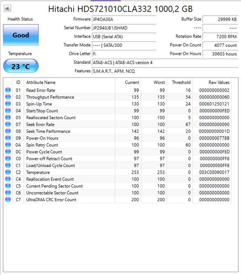The image size is (241, 275).
Task: Click status icon for UltraDMA CRC Error Count
Action: pyautogui.click(x=8, y=200)
